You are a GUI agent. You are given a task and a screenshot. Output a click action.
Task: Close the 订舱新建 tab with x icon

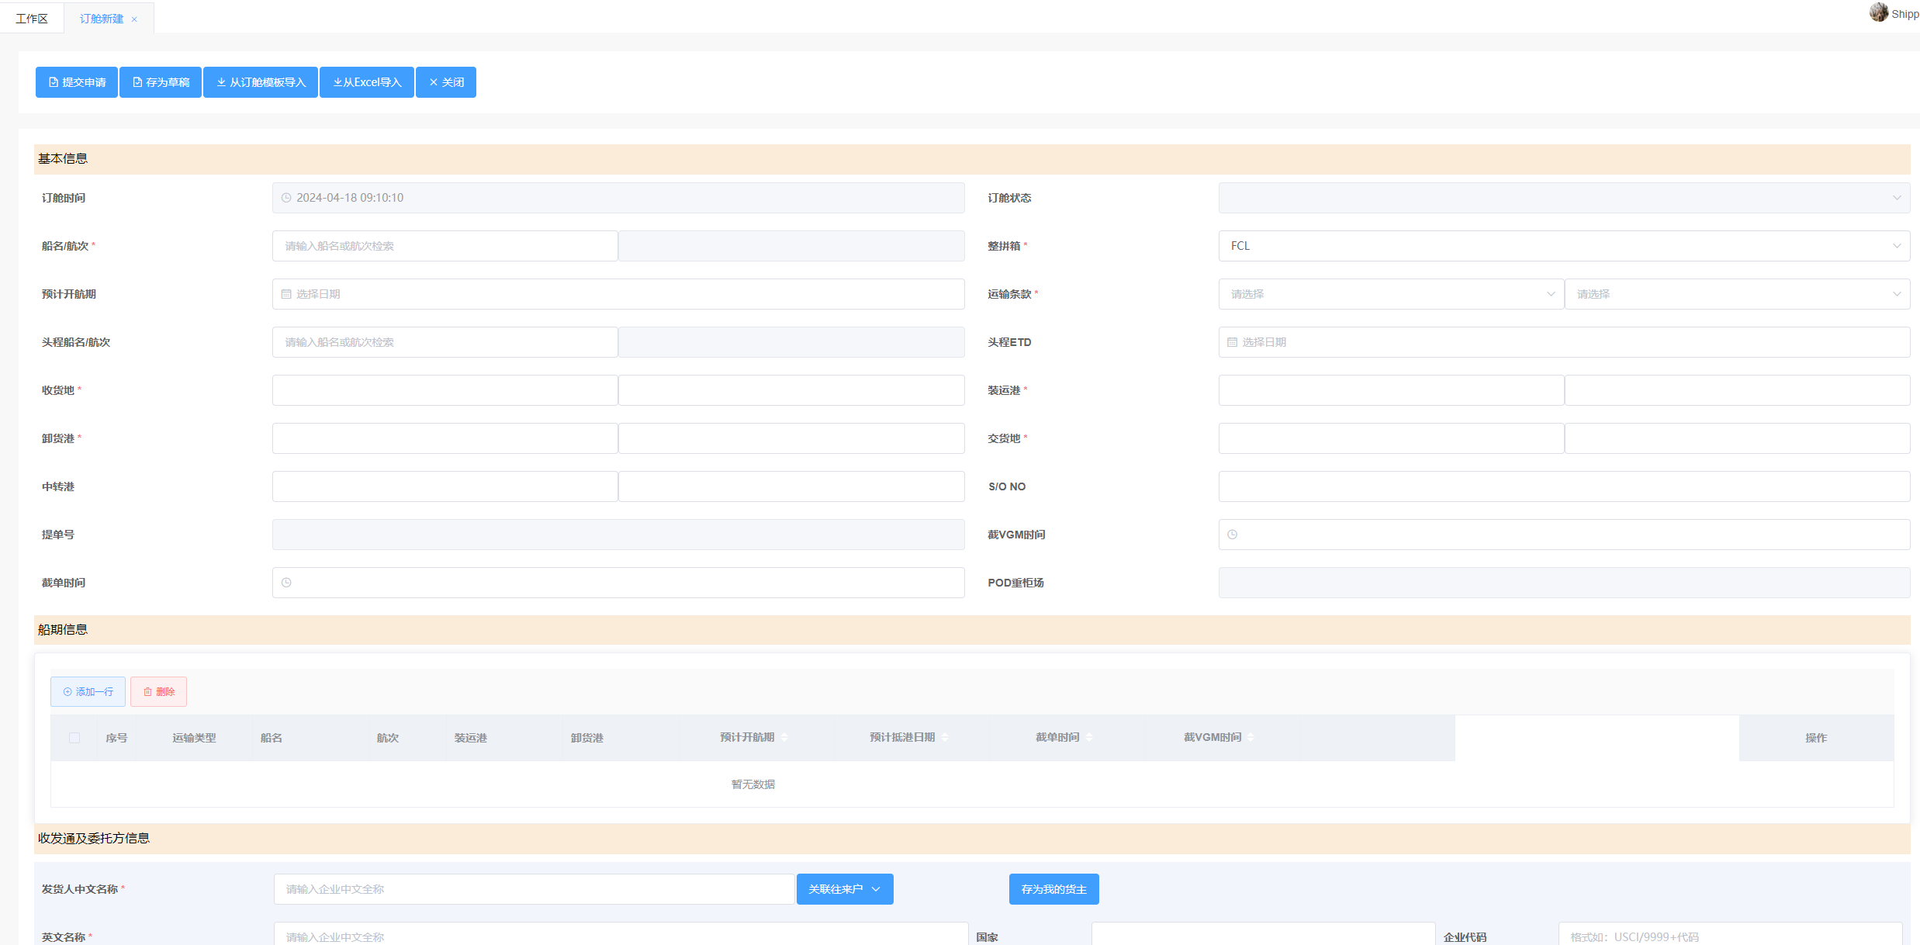click(134, 19)
